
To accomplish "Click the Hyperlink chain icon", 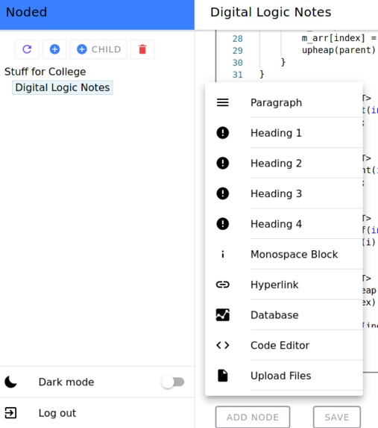I will pos(223,285).
